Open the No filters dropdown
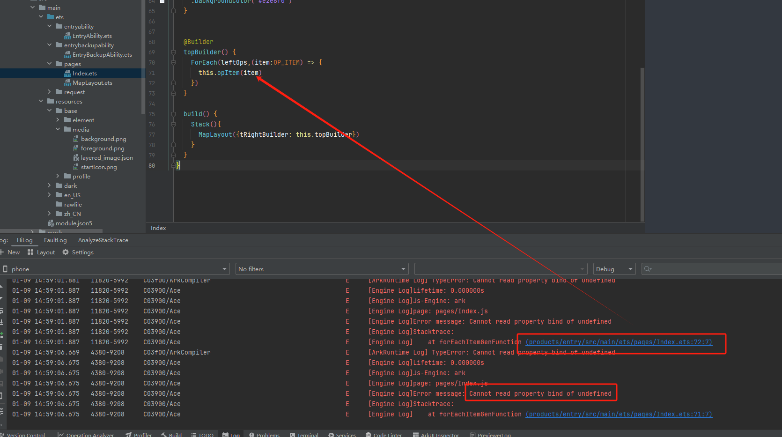The image size is (782, 437). 322,269
